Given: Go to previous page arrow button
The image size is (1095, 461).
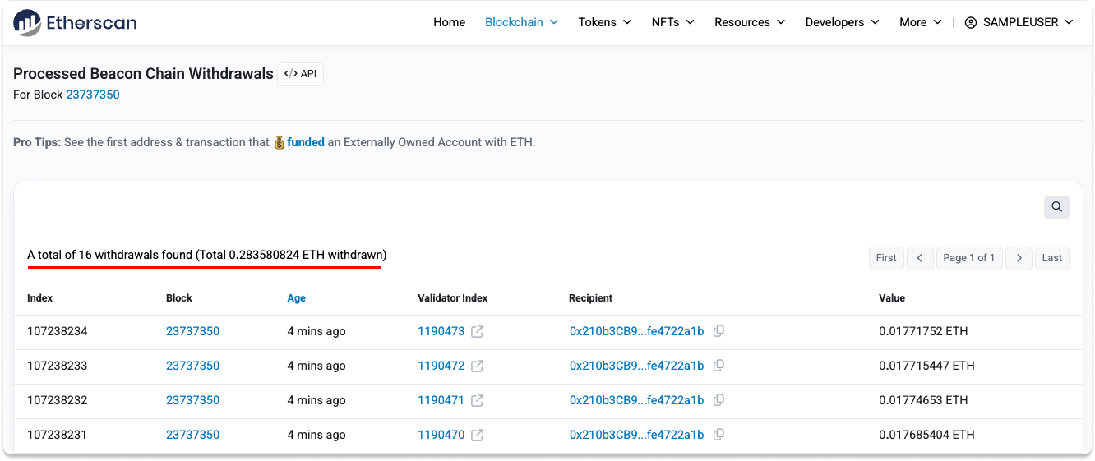Looking at the screenshot, I should click(919, 258).
